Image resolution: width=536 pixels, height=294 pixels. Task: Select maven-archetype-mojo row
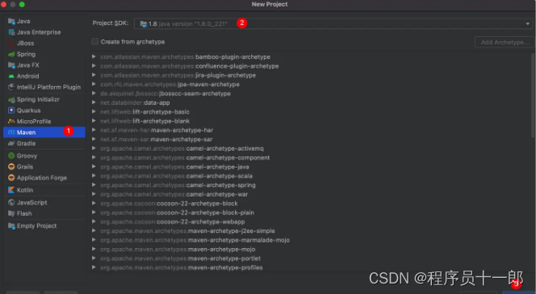pos(310,250)
